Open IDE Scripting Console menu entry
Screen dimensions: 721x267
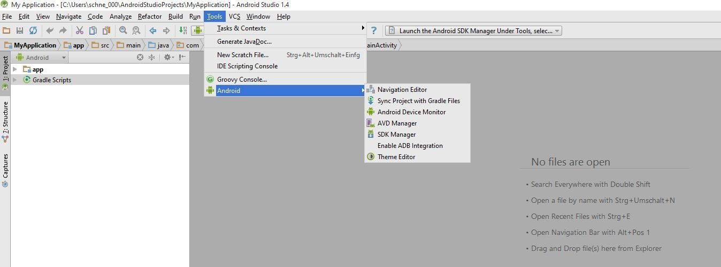point(285,66)
